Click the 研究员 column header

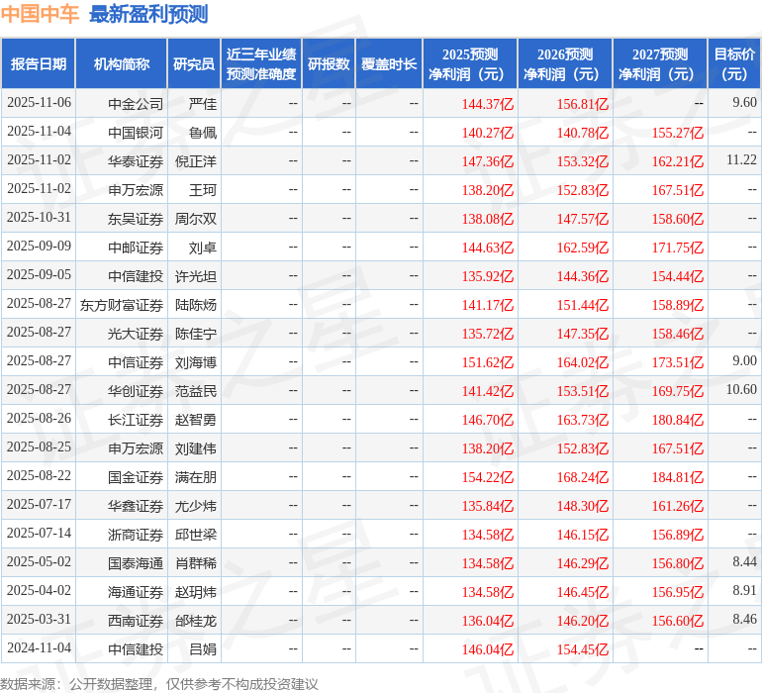click(193, 64)
